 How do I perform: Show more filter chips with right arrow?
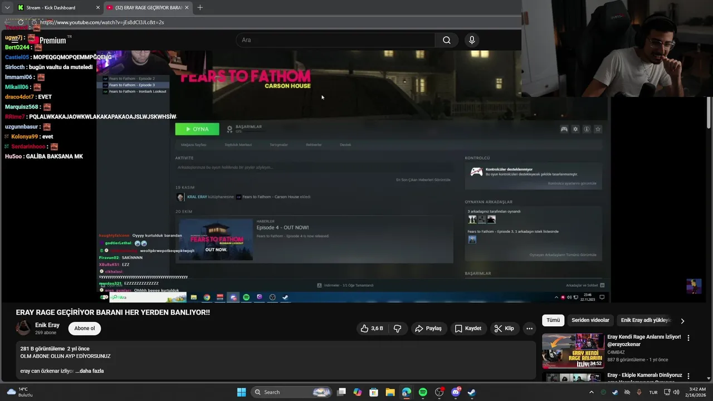click(682, 321)
